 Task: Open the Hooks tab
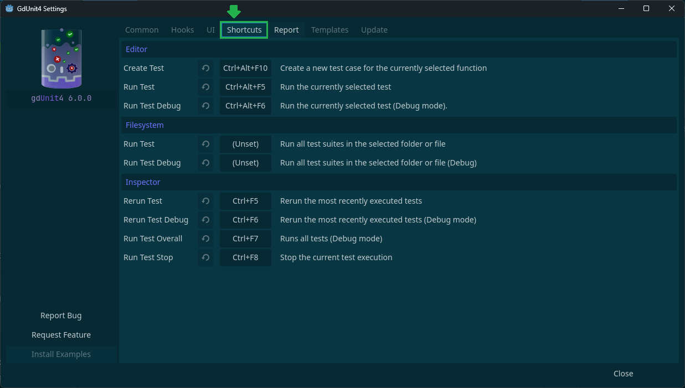click(x=183, y=30)
